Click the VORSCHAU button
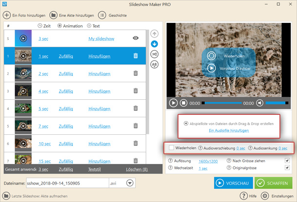The width and height of the screenshot is (297, 202). pyautogui.click(x=233, y=183)
